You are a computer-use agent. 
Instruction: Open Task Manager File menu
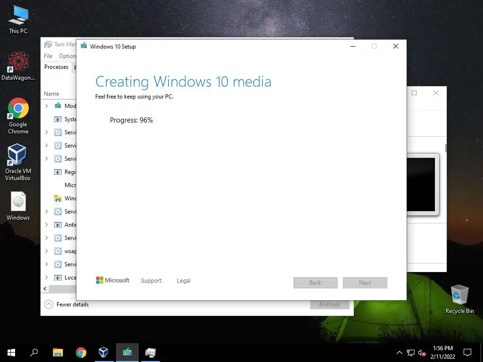point(48,56)
